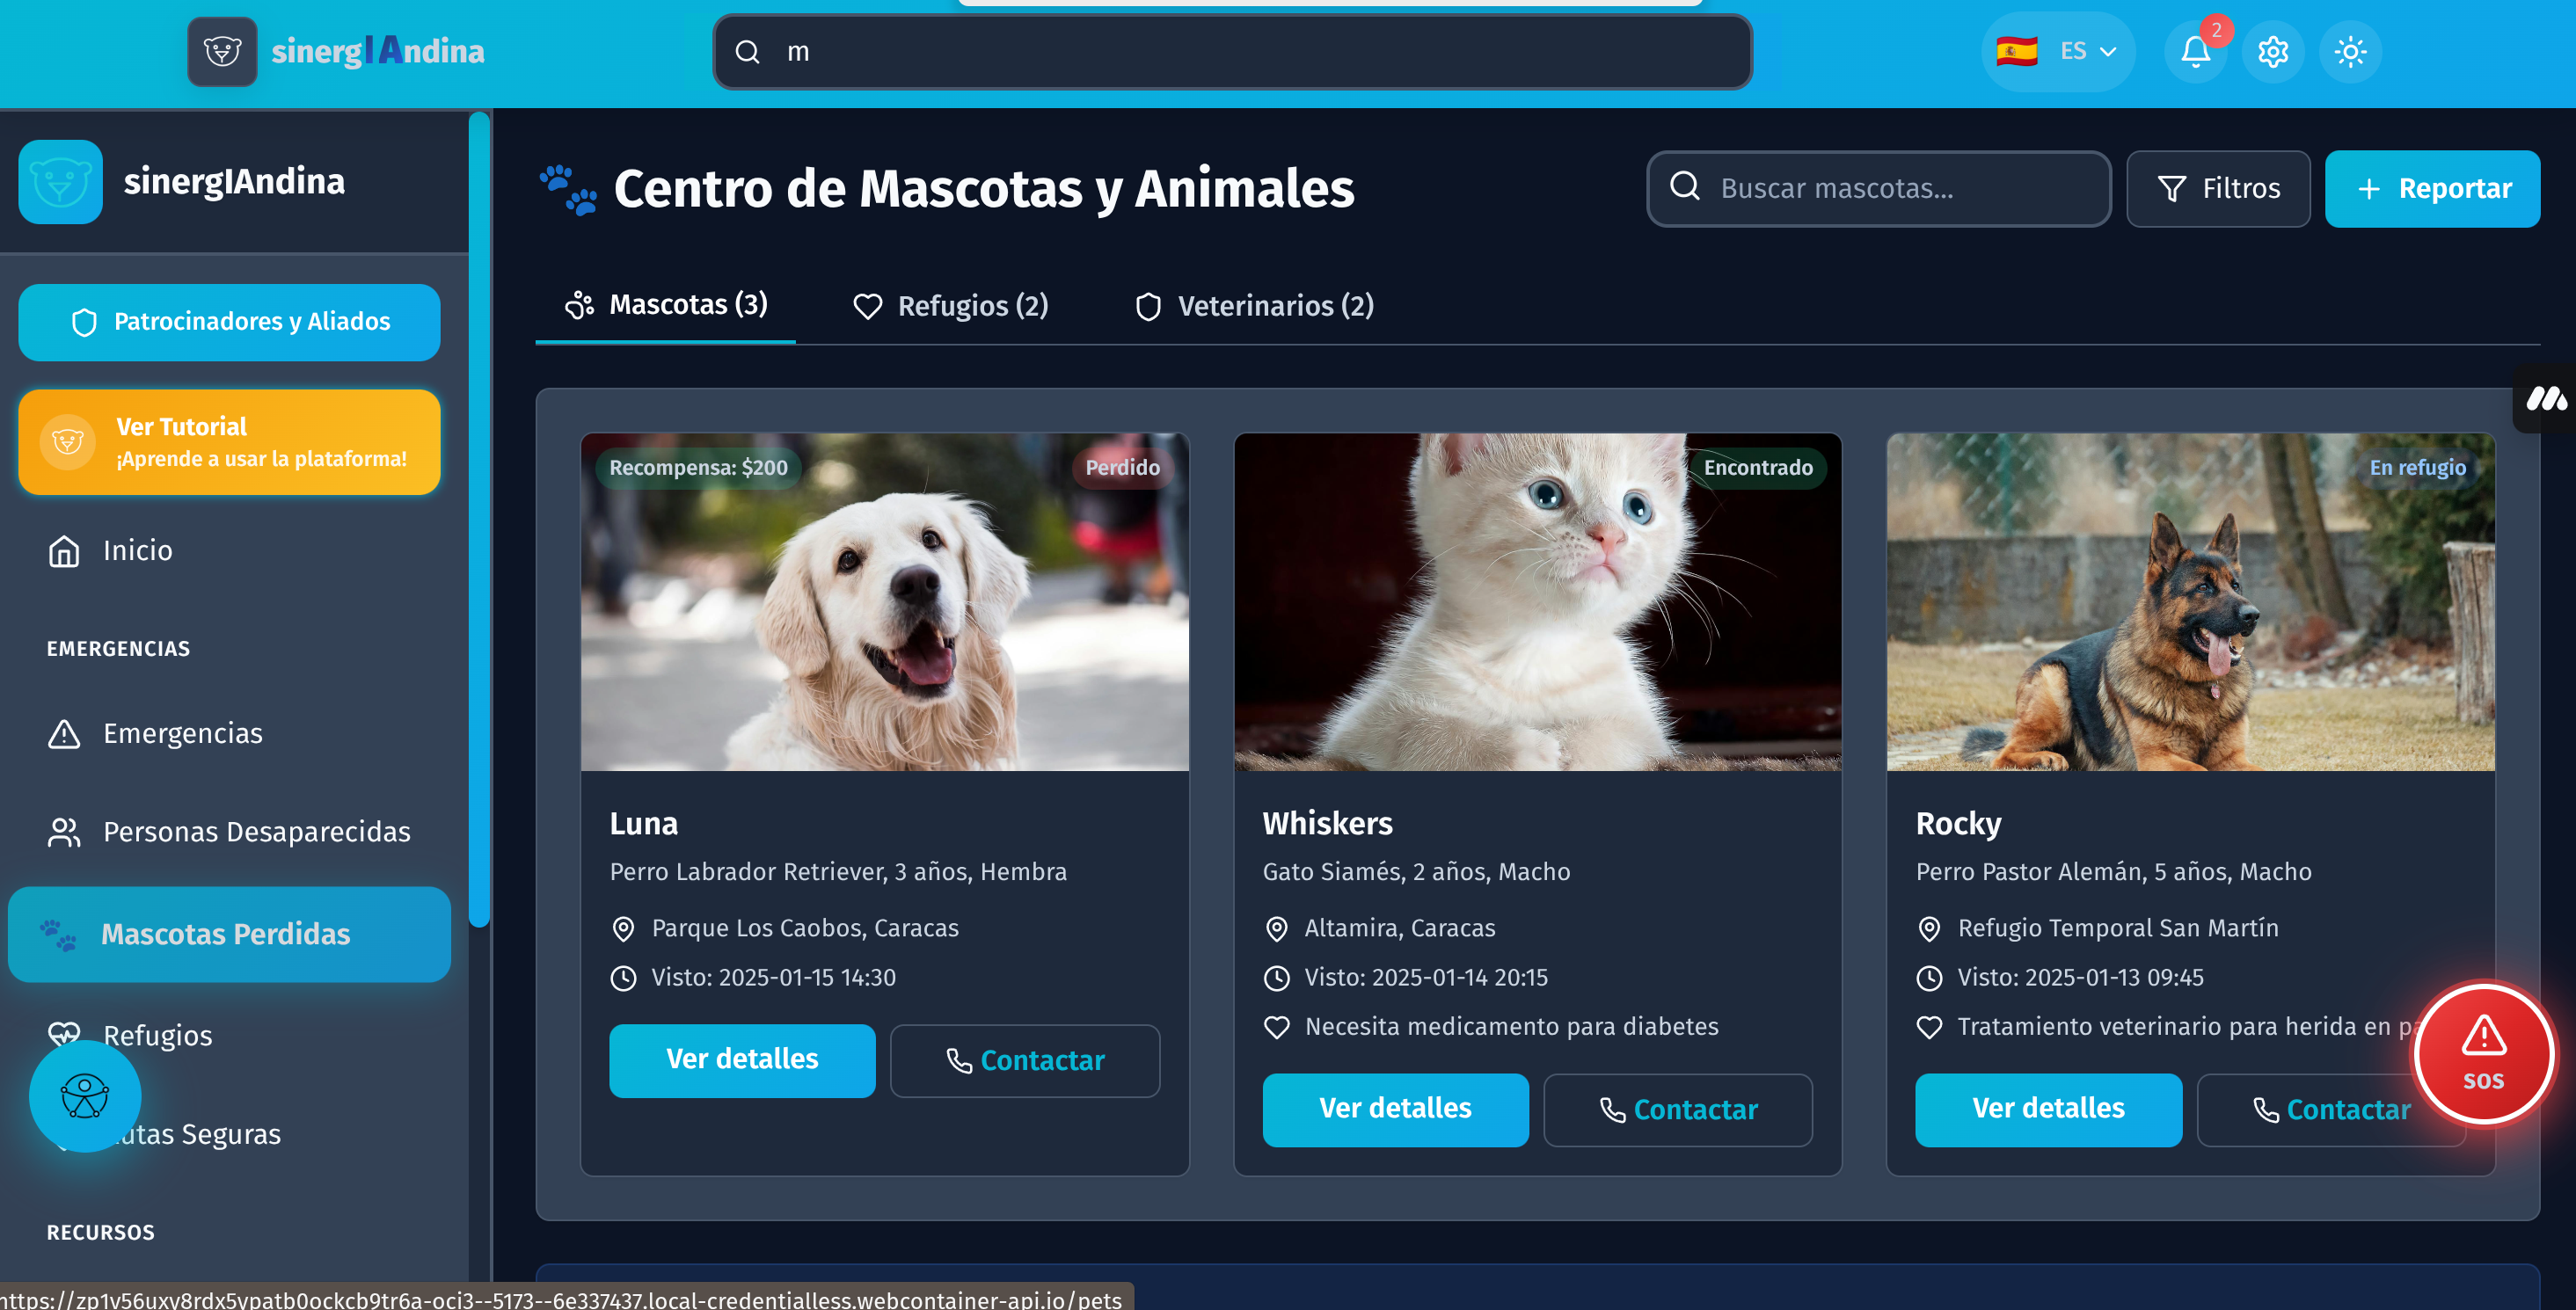Open settings gear icon
Screen dimensions: 2576x1310
2273,52
